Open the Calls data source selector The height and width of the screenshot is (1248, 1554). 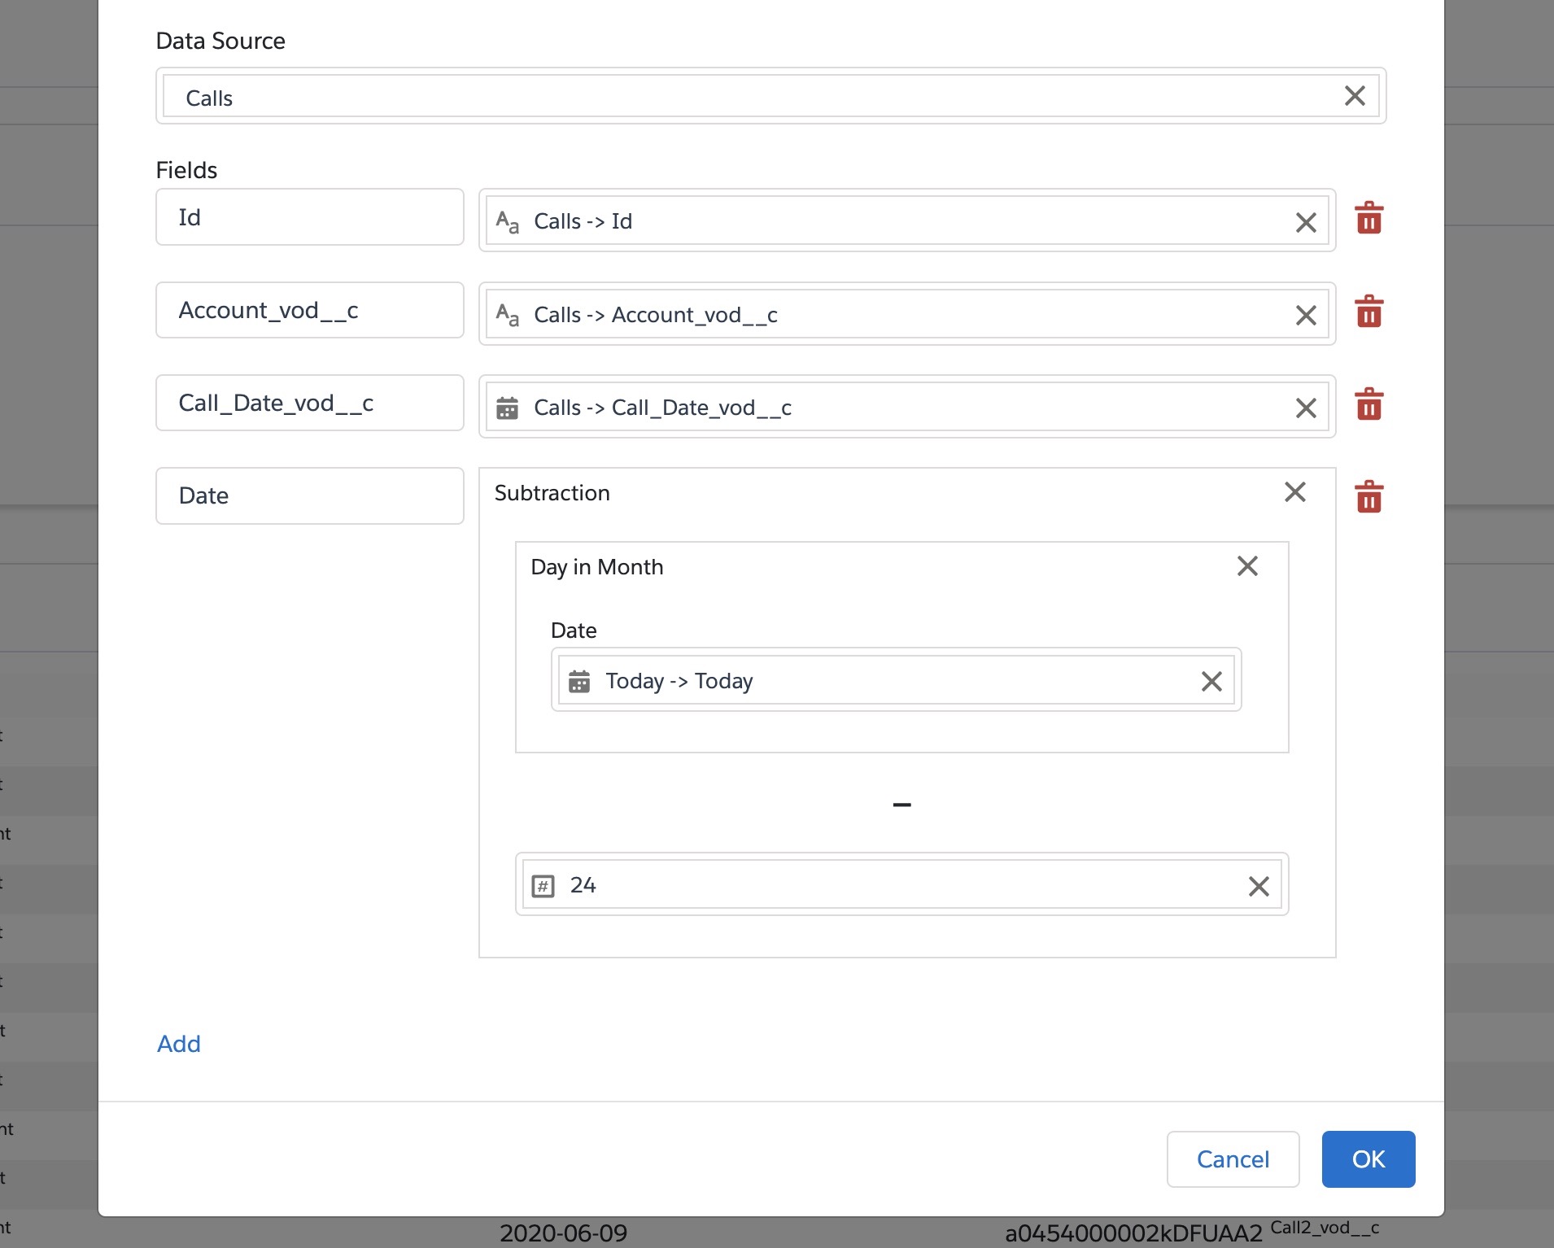tap(732, 98)
